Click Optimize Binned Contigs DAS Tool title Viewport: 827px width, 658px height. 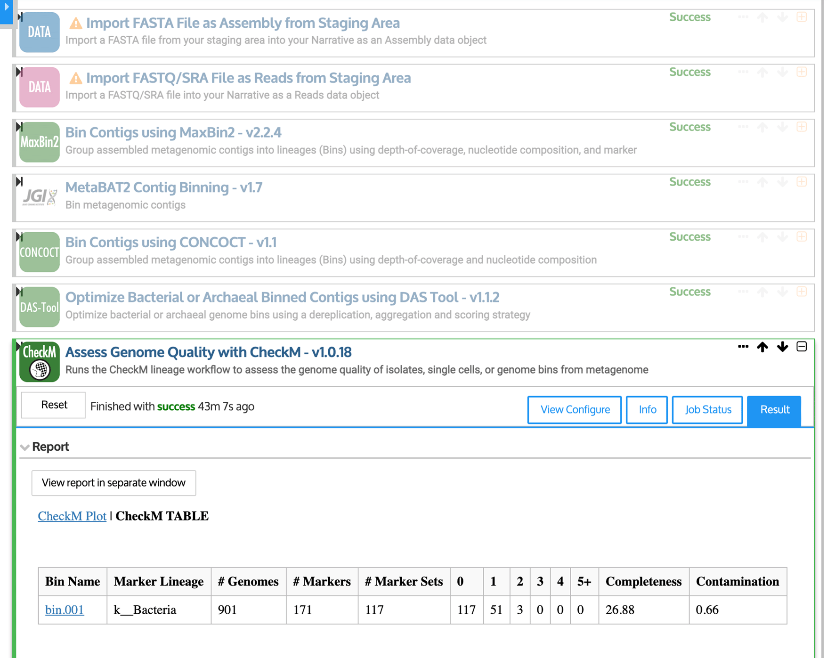283,297
